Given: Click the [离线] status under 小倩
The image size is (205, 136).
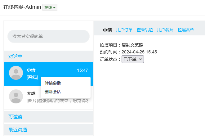Looking at the screenshot, I should coord(32,77).
